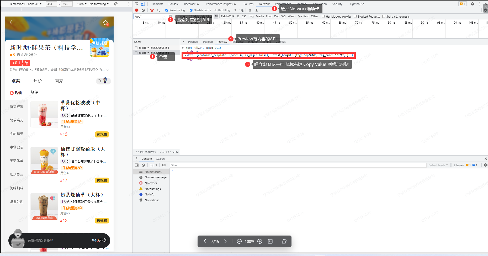Open the console top context dropdown
Viewport: 488px width, 256px height.
pos(153,165)
